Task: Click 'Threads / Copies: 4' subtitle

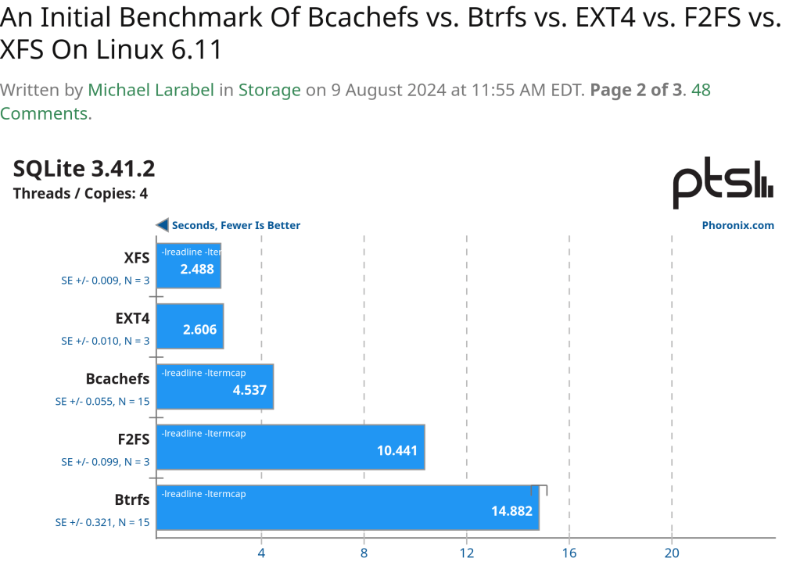Action: coord(81,194)
